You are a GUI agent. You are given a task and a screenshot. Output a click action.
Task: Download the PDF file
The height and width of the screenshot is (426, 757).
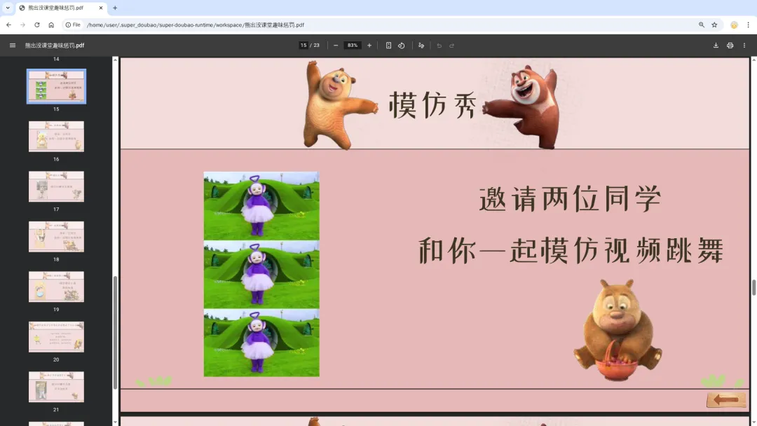[716, 46]
